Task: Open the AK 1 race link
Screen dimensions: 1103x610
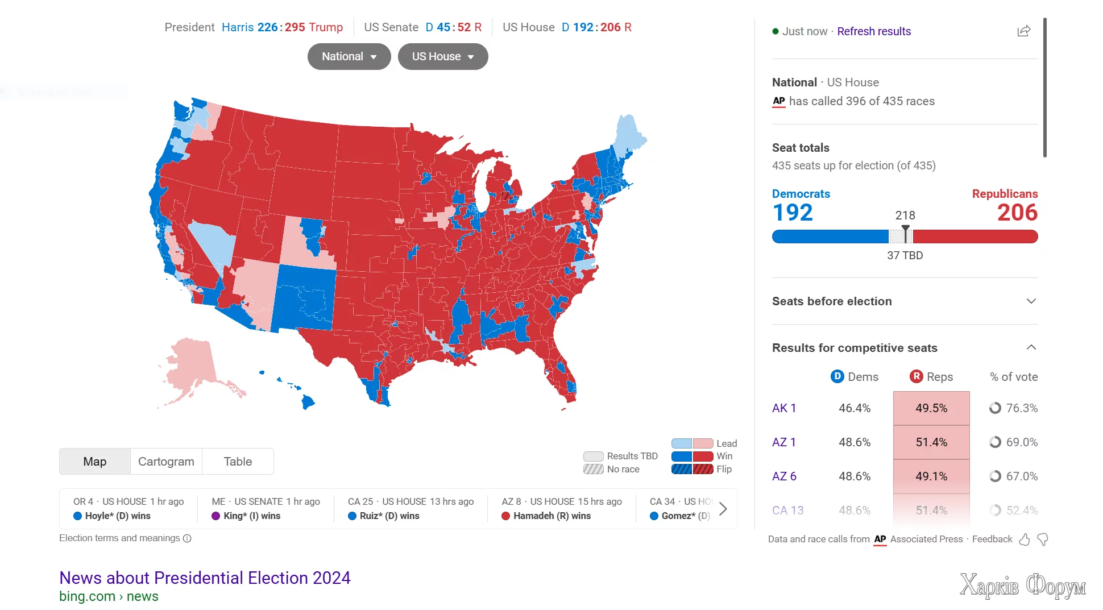Action: click(784, 408)
